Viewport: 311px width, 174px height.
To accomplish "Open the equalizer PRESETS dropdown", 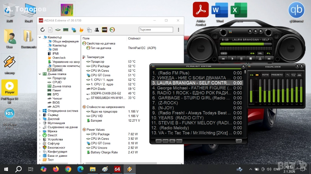I will pyautogui.click(x=277, y=75).
